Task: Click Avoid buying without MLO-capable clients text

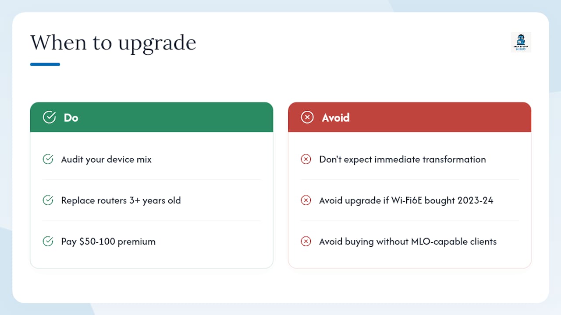Action: pyautogui.click(x=408, y=241)
